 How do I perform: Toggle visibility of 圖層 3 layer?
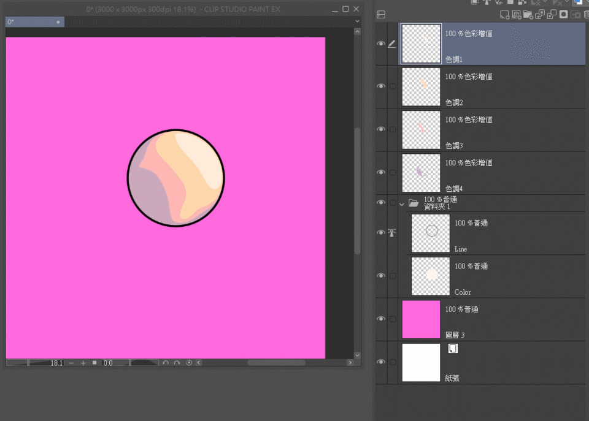point(381,319)
